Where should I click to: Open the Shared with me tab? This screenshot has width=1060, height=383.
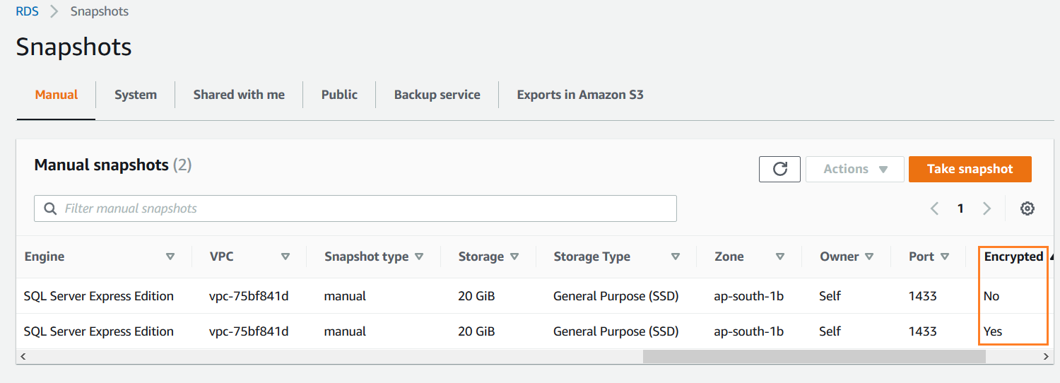239,95
